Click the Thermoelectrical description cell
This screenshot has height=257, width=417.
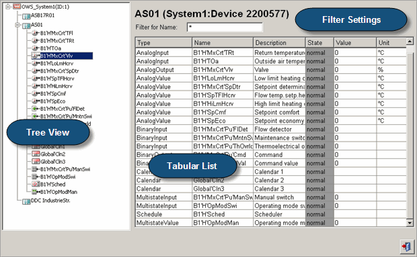(279, 146)
